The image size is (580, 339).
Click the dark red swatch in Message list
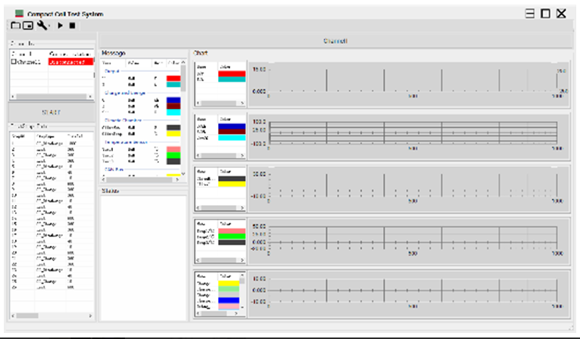tap(173, 106)
